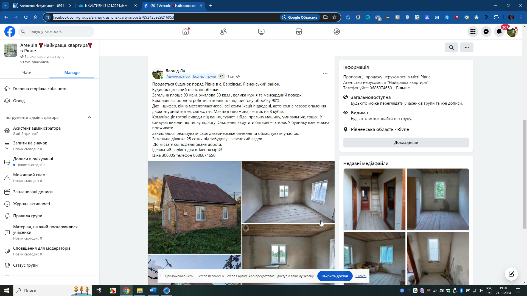
Task: Open post options three-dot menu
Action: [325, 73]
